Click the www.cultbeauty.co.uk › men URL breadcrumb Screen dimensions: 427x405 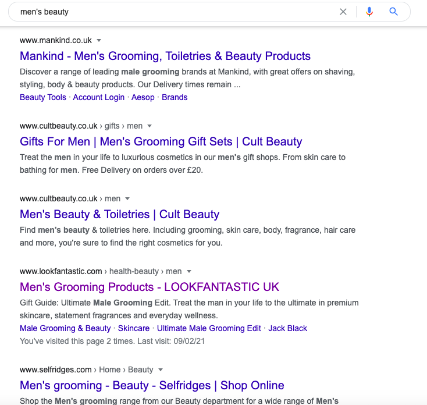coord(70,198)
